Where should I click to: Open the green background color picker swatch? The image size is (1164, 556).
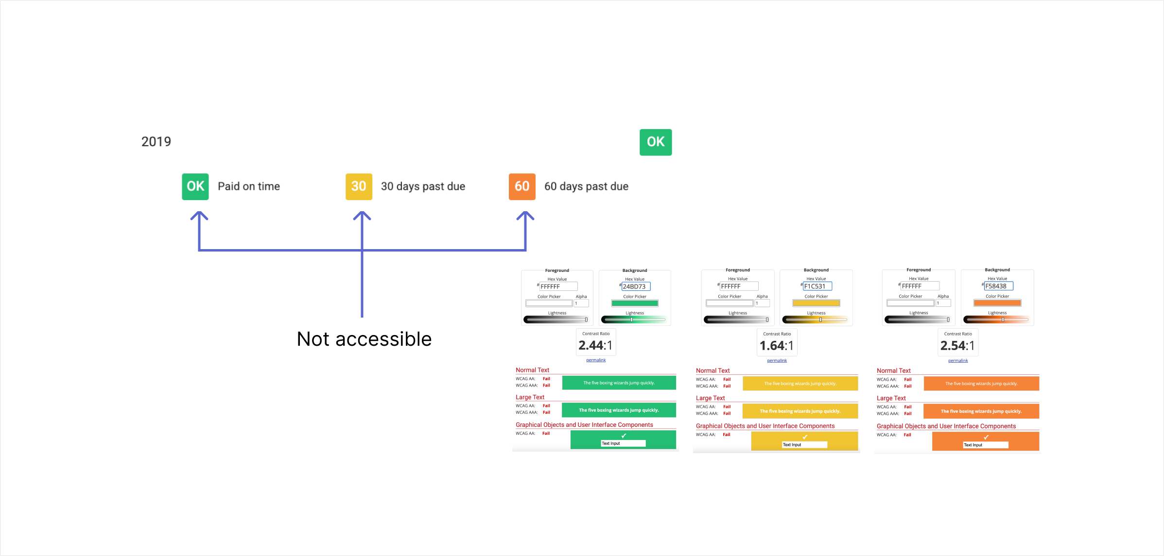pyautogui.click(x=635, y=303)
